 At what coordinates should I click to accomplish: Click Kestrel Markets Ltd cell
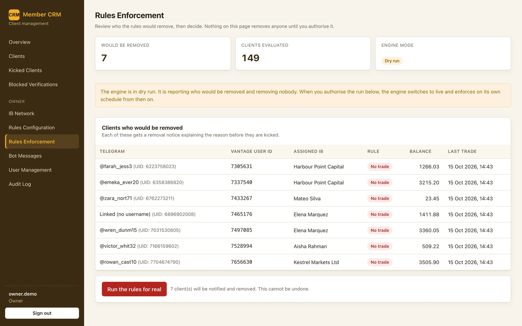point(316,262)
